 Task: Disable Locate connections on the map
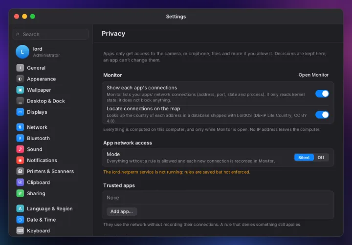322,115
